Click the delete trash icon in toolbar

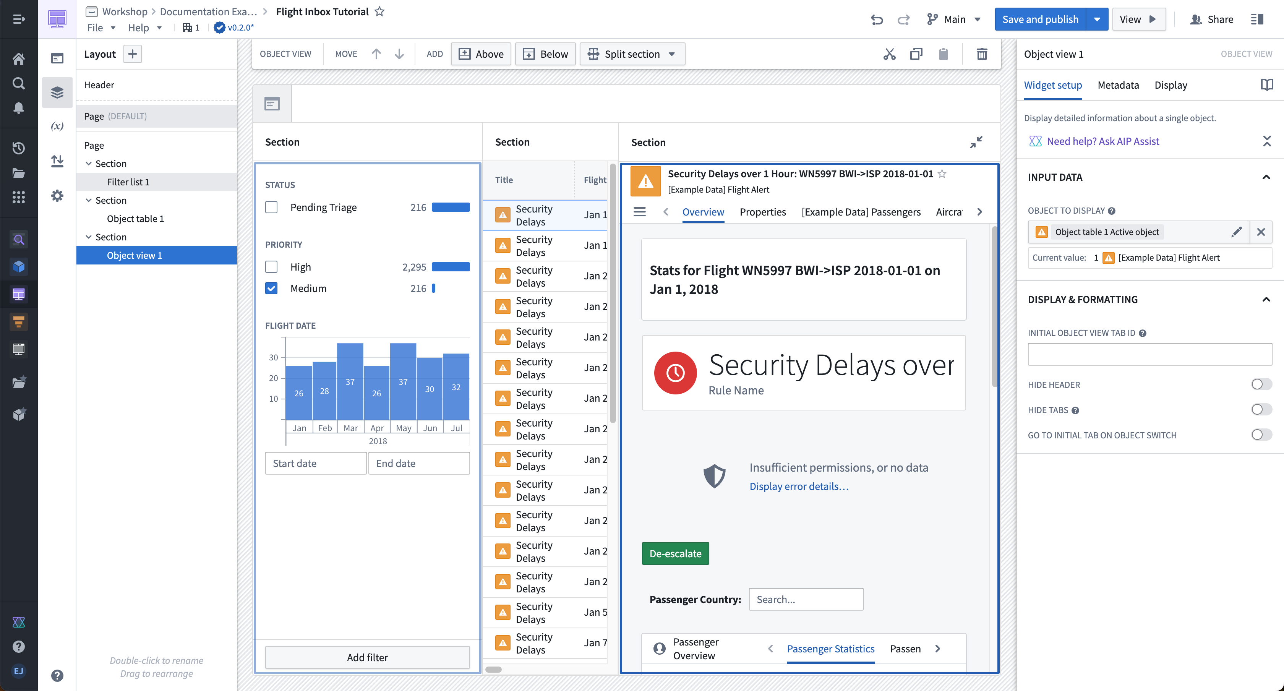tap(982, 54)
